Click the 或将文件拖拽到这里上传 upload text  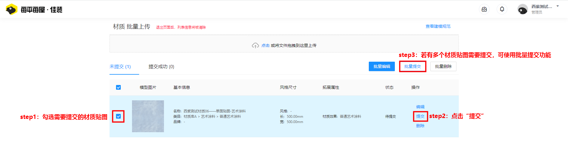tap(294, 45)
